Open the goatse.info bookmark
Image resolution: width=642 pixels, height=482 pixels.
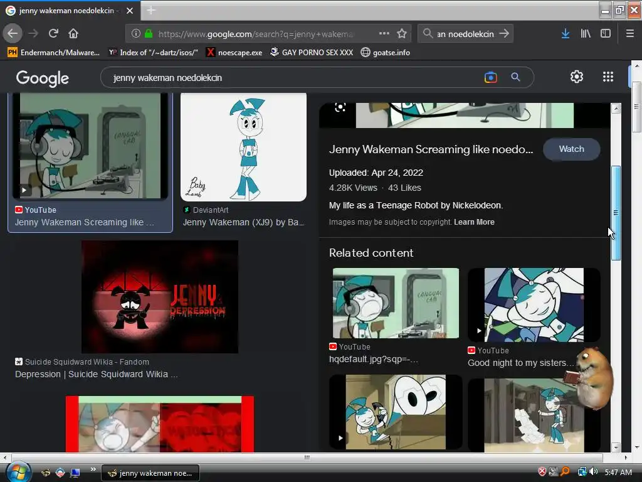[x=386, y=53]
